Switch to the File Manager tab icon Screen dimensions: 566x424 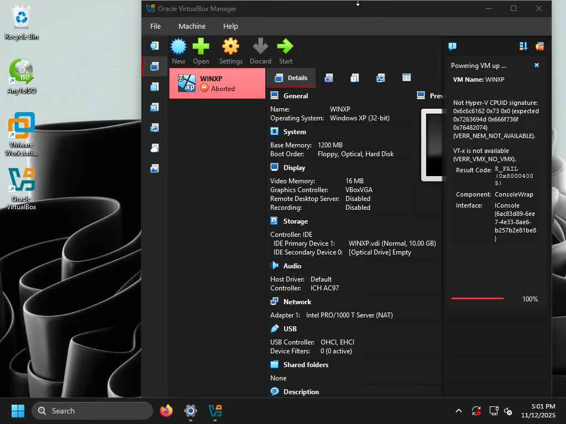406,77
